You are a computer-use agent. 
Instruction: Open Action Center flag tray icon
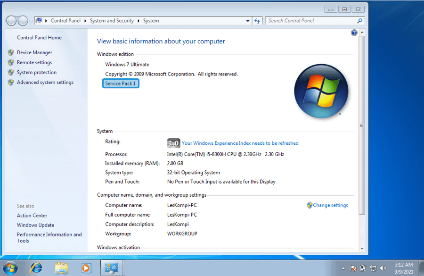(x=353, y=268)
